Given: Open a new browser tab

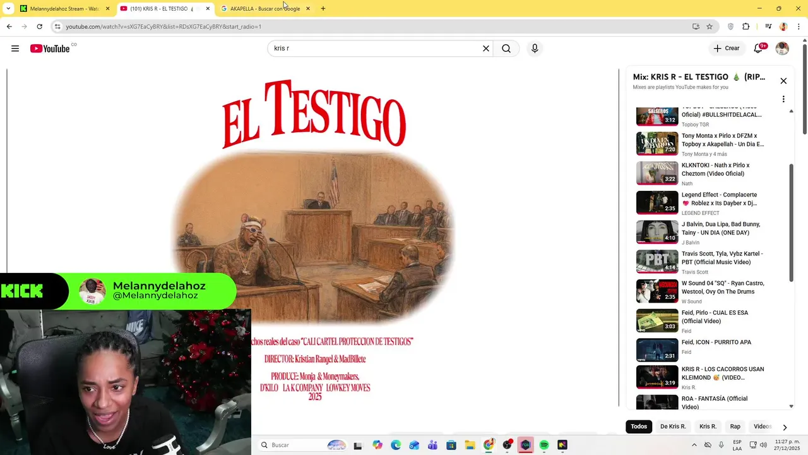Looking at the screenshot, I should pos(323,9).
